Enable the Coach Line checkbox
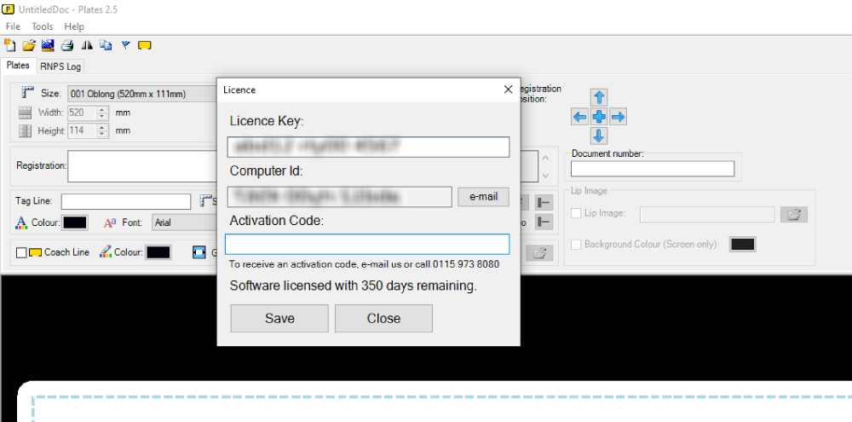Screen dimensions: 852x422 point(21,252)
